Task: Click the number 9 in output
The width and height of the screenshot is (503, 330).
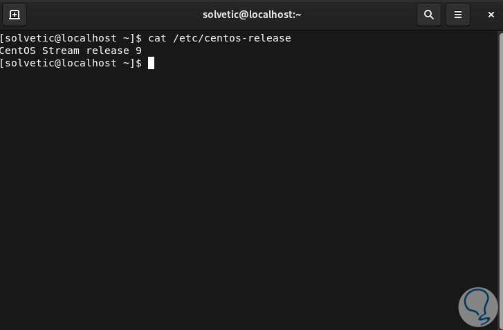Action: pos(138,51)
